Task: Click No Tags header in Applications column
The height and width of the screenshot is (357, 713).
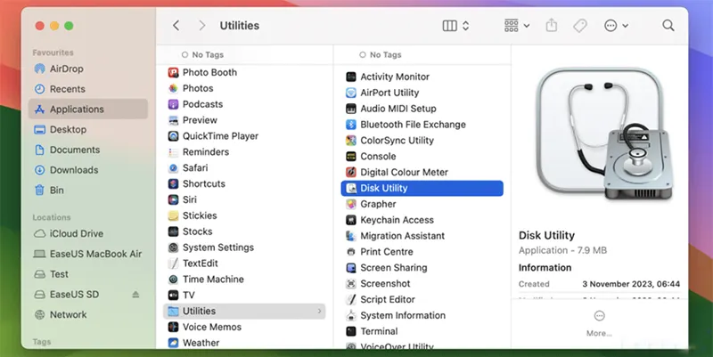Action: pyautogui.click(x=202, y=54)
